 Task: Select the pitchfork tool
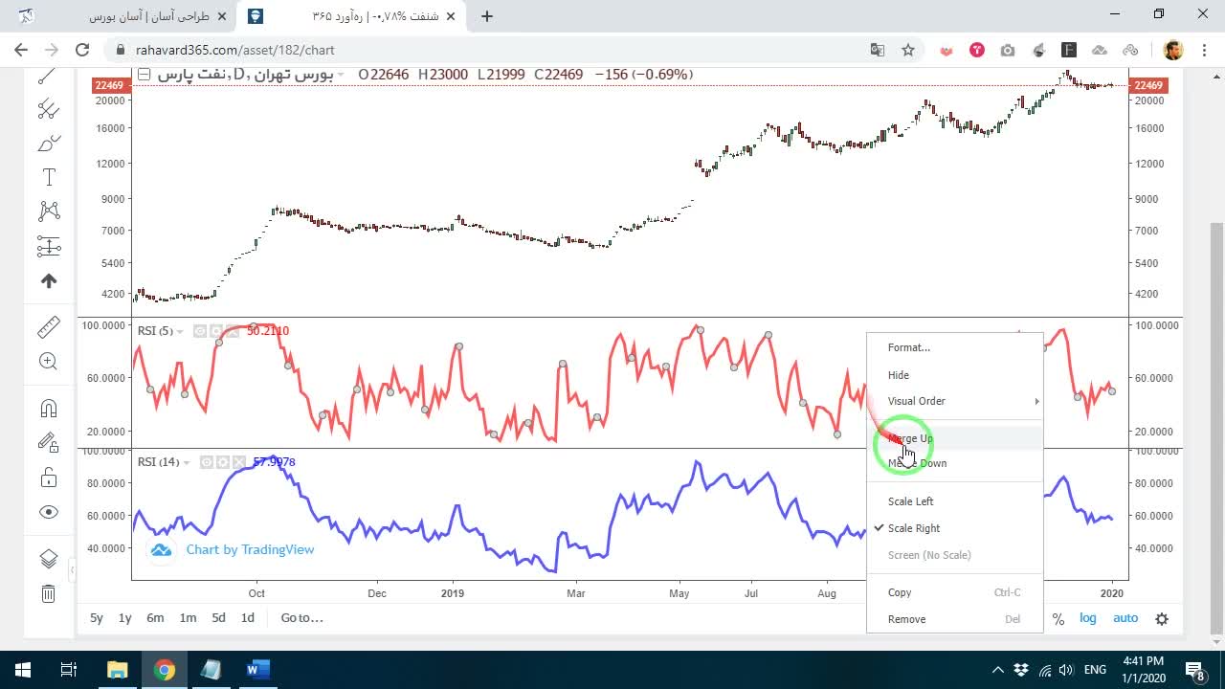(x=48, y=109)
